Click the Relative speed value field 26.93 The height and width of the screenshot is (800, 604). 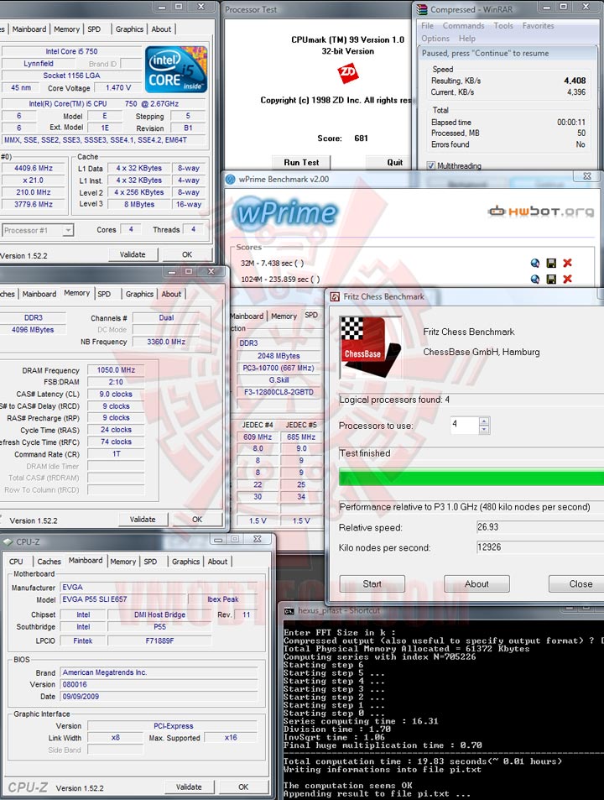(x=540, y=527)
